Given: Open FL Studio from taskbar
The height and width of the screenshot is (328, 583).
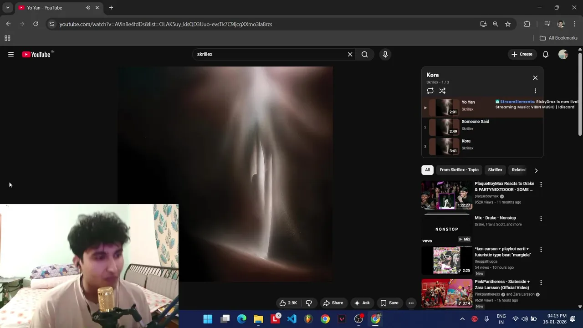Looking at the screenshot, I should pyautogui.click(x=308, y=319).
